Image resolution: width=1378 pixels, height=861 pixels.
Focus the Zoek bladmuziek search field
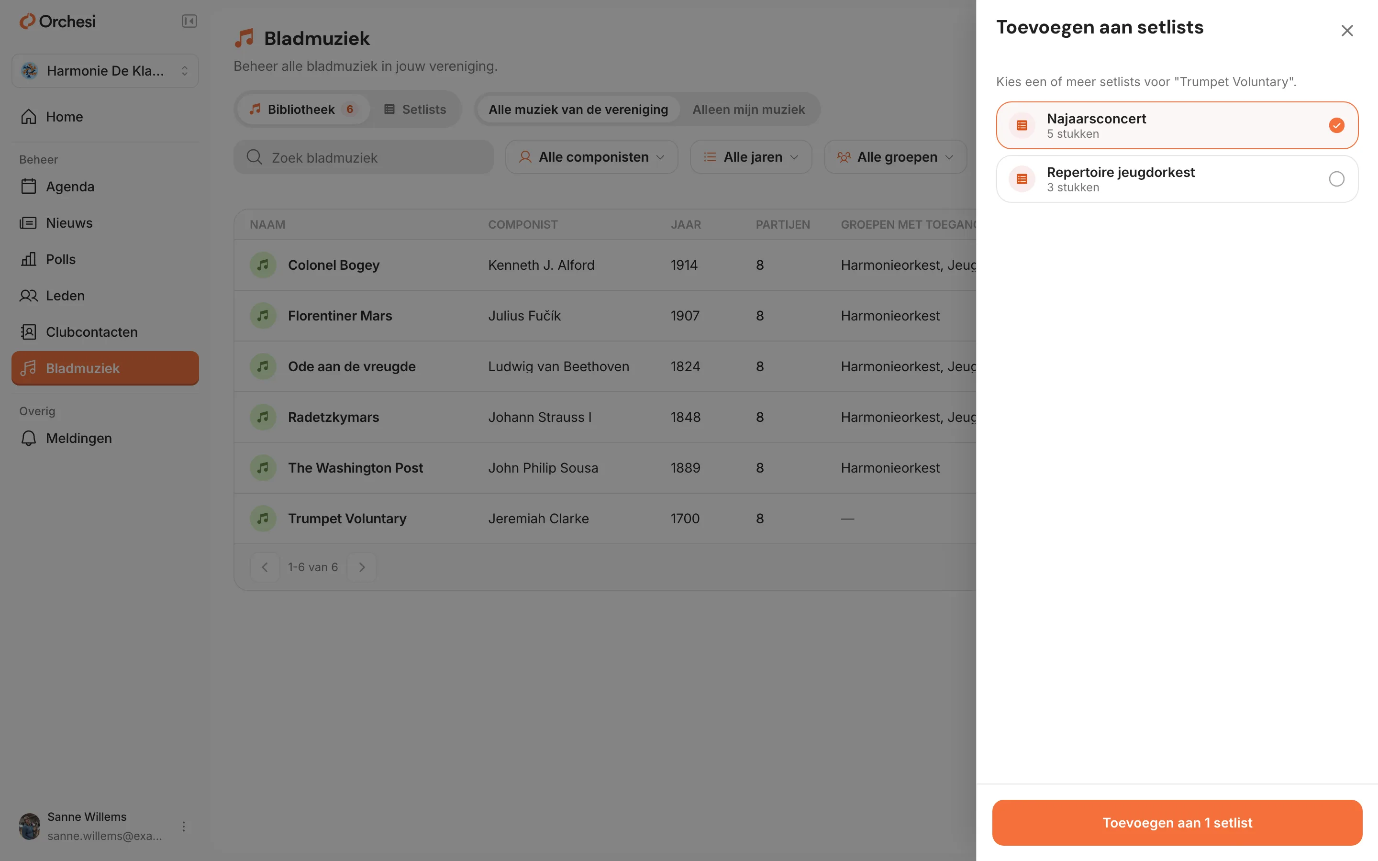tap(364, 157)
